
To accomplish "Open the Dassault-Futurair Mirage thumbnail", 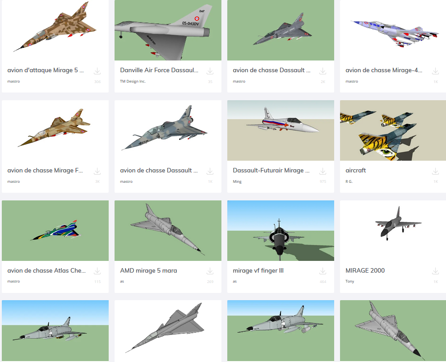I will click(x=280, y=130).
